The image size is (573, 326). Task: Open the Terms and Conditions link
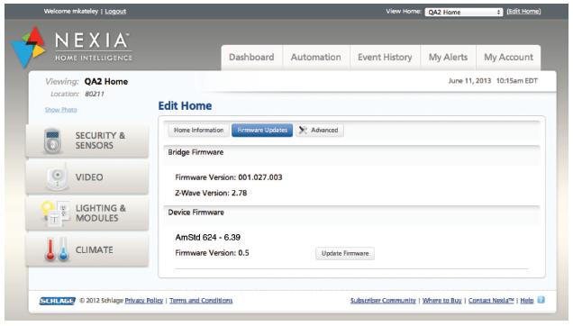[x=201, y=301]
